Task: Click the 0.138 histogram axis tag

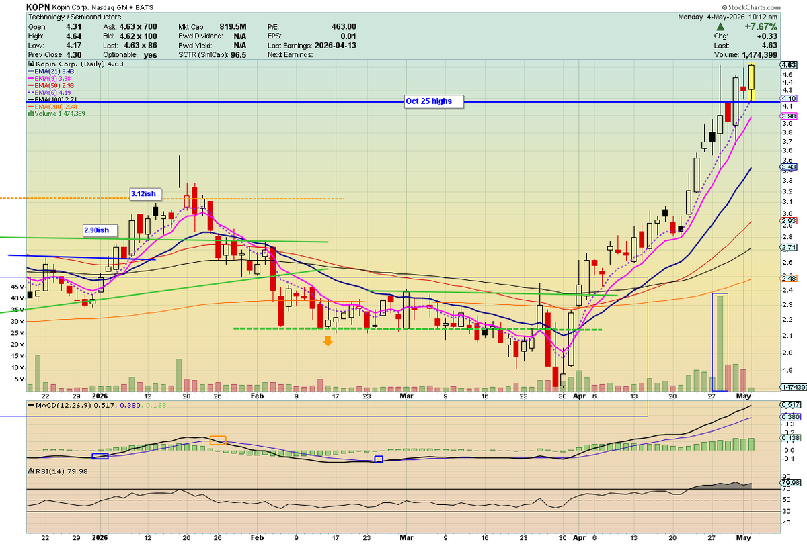Action: point(789,437)
